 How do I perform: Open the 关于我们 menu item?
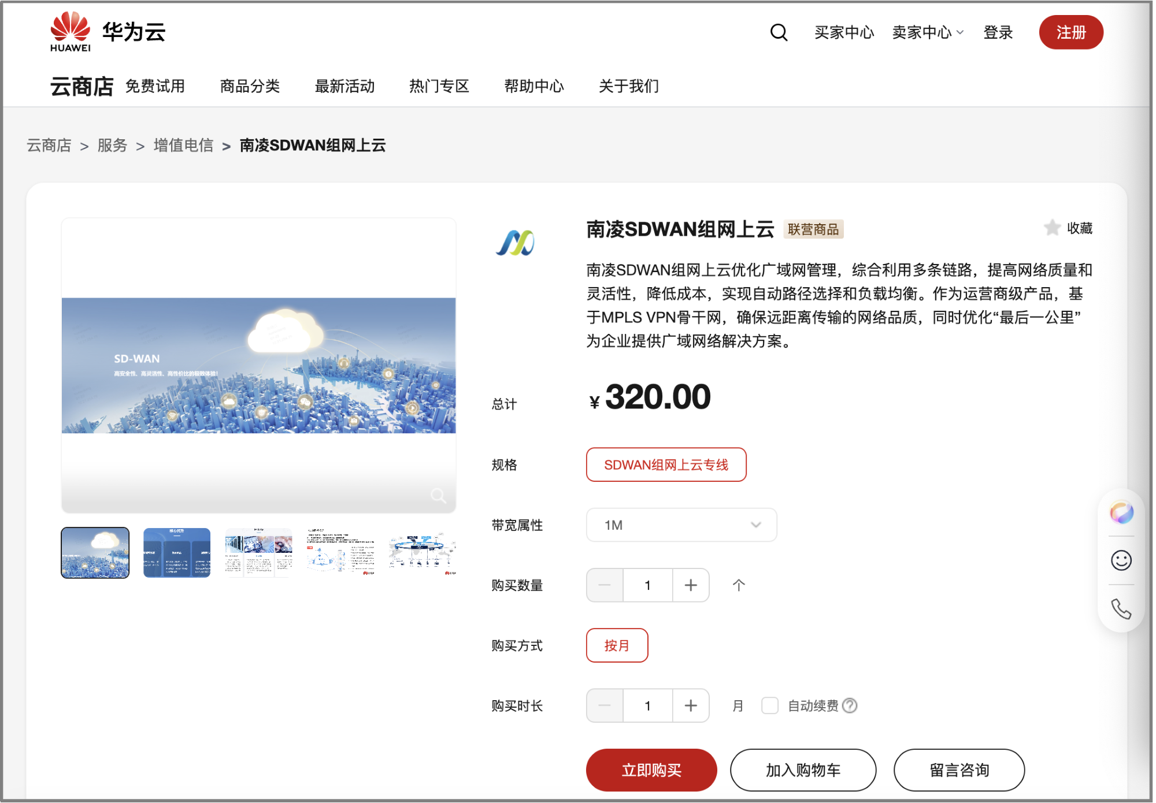[x=629, y=86]
